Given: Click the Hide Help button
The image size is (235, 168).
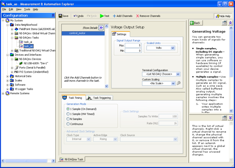Looking at the screenshot, I should tap(223, 16).
